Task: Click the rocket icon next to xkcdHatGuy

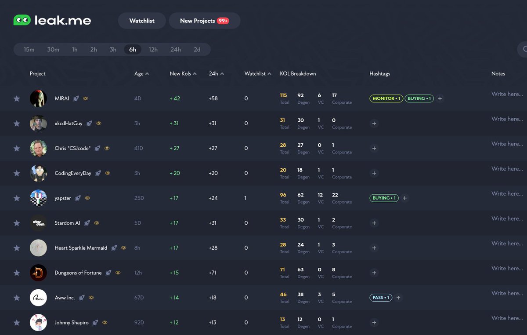Action: 89,124
